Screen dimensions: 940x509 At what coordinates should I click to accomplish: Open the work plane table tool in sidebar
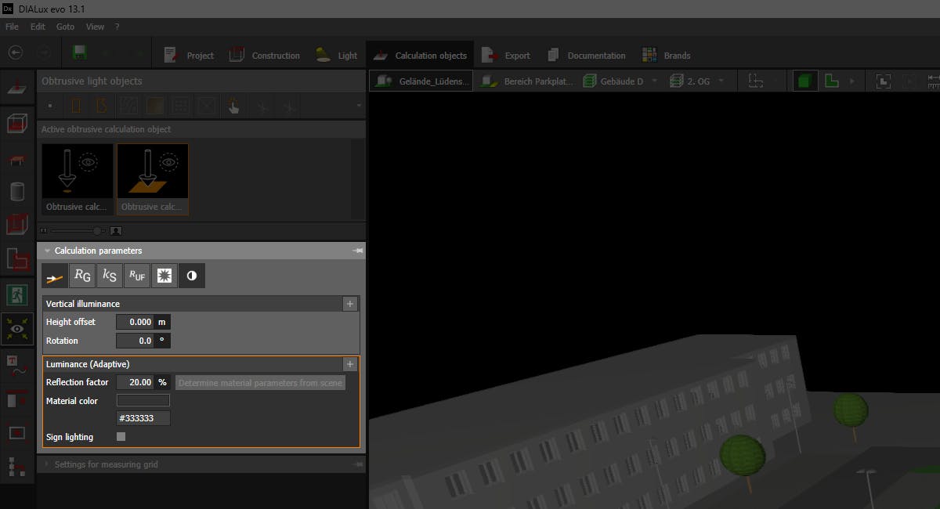(17, 160)
